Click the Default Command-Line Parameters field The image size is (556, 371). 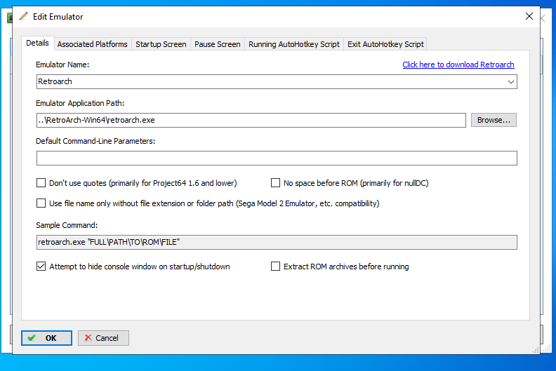tap(277, 158)
